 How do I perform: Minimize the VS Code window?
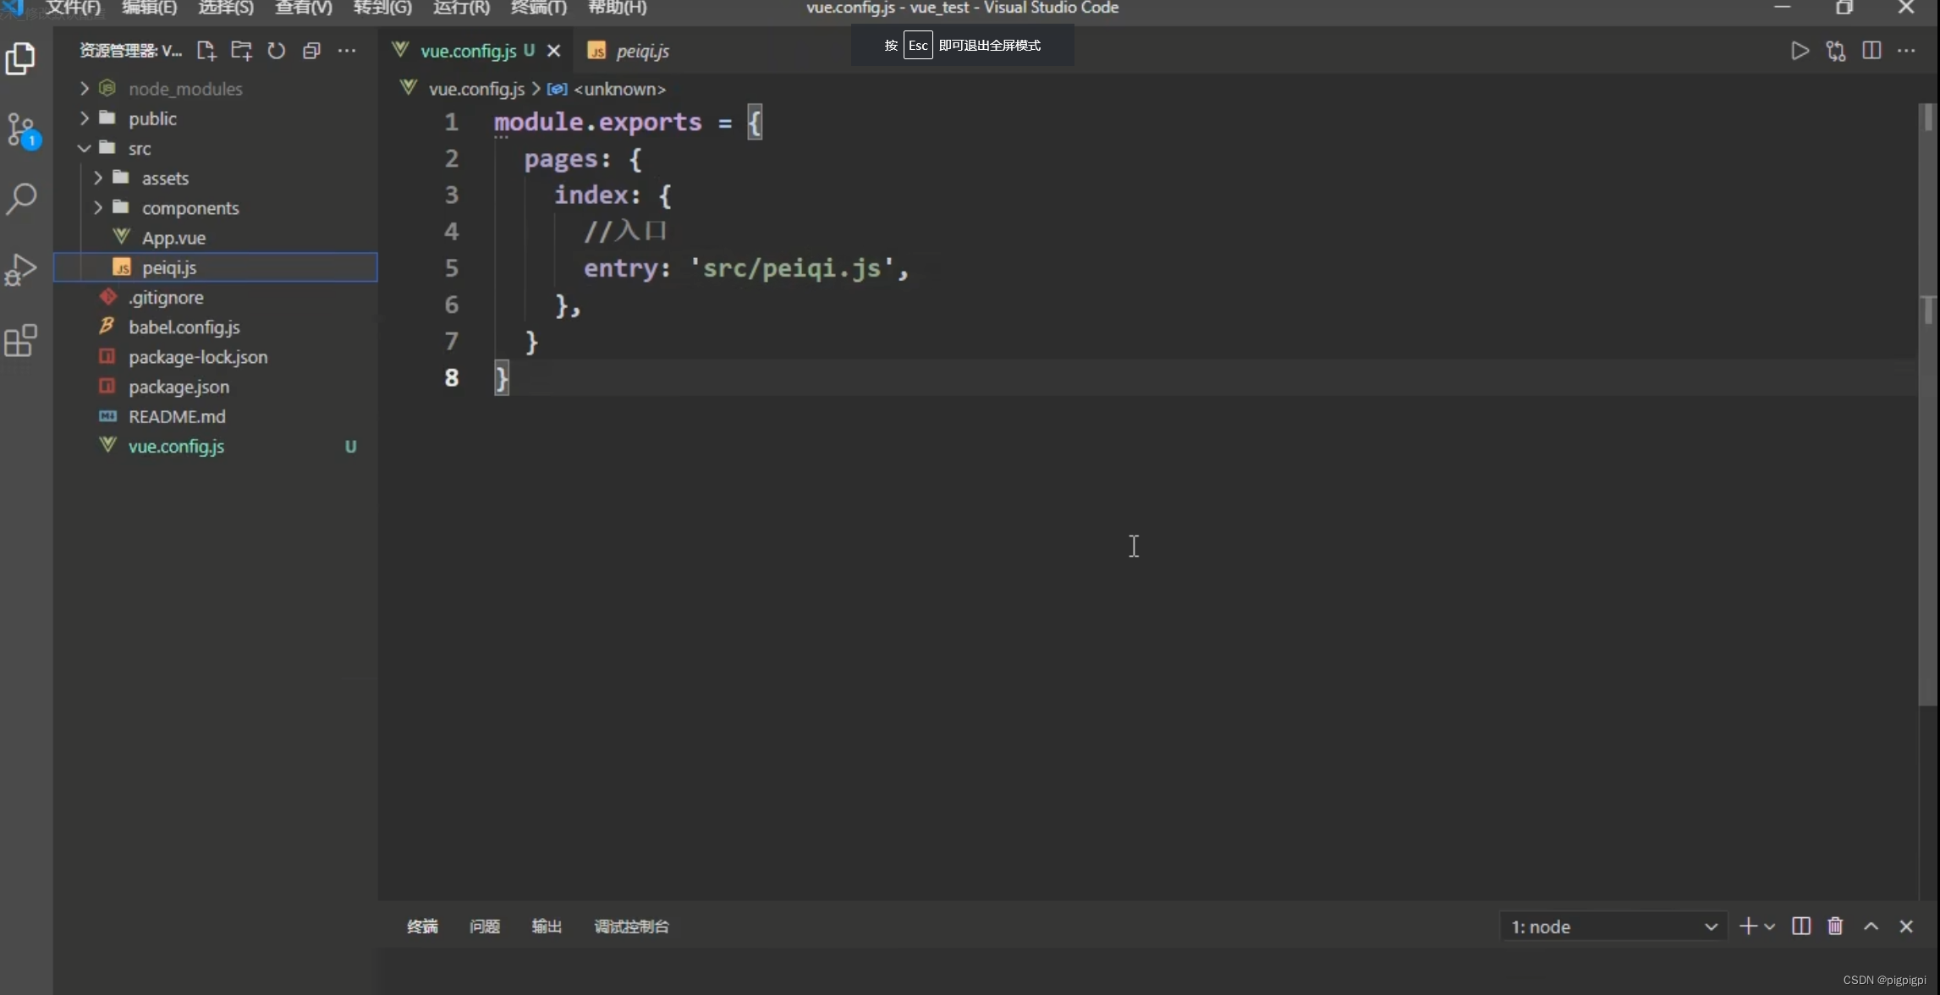1783,8
